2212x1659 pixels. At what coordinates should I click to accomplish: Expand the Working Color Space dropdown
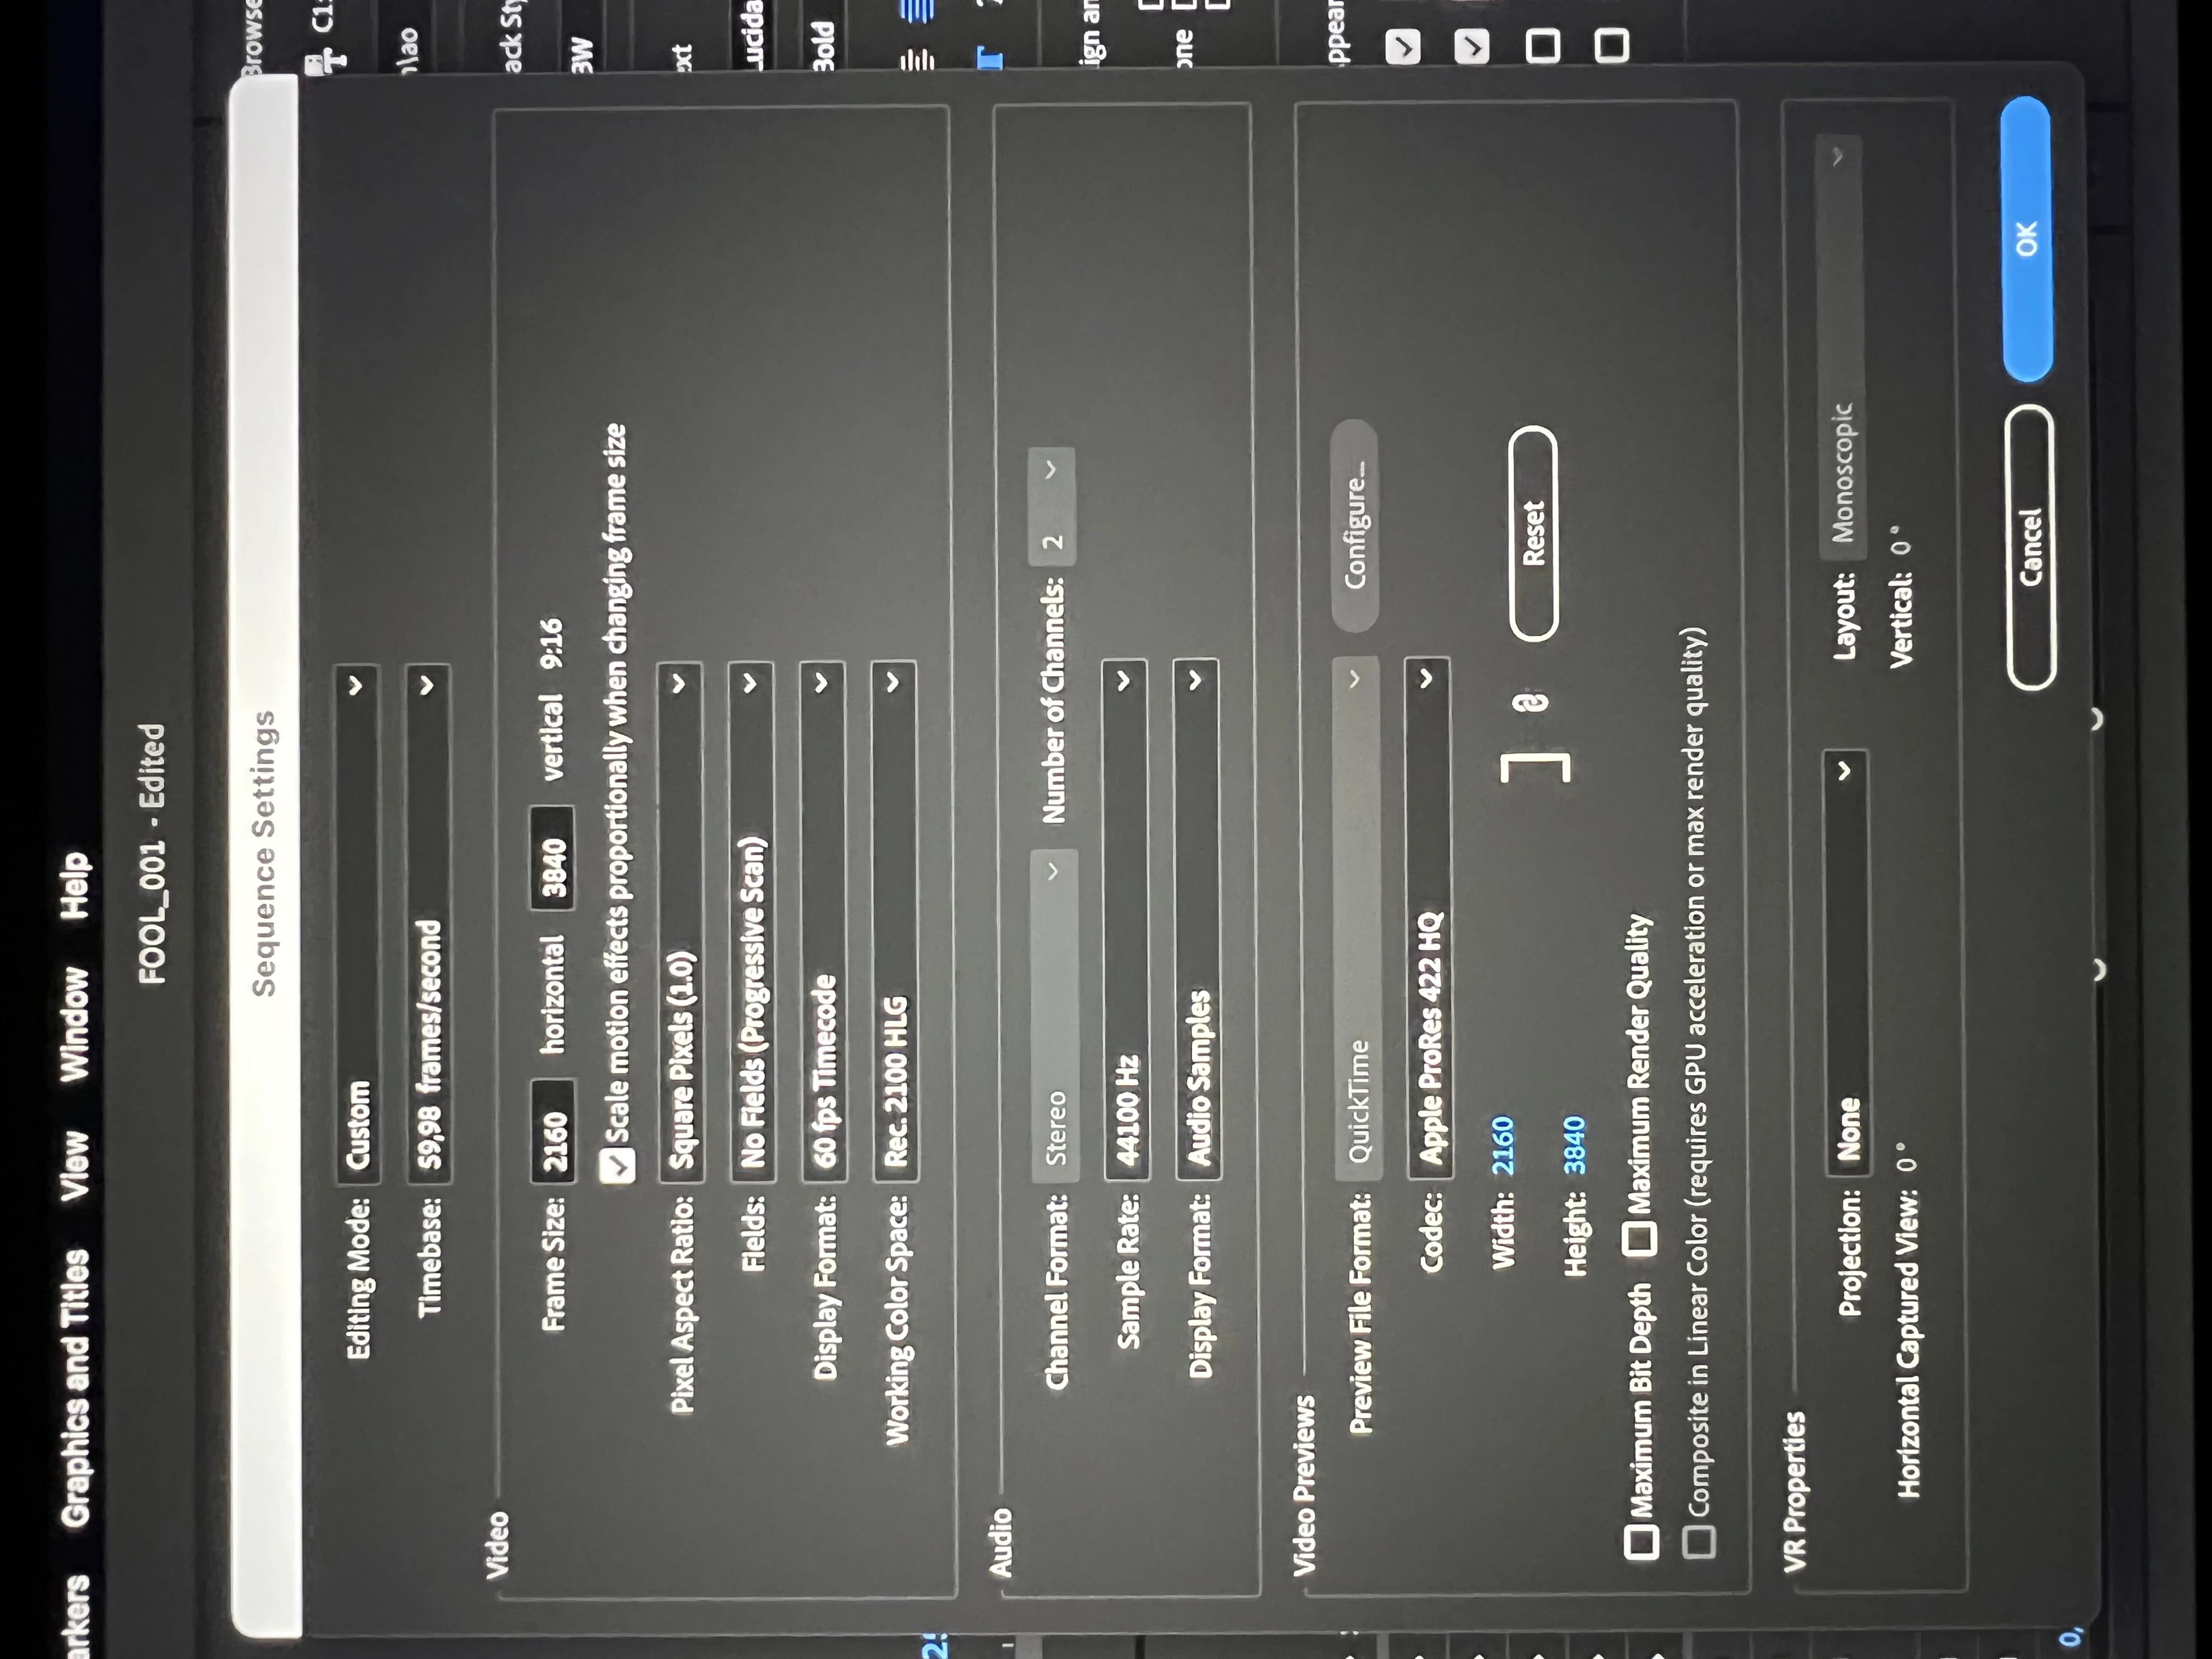tap(894, 920)
